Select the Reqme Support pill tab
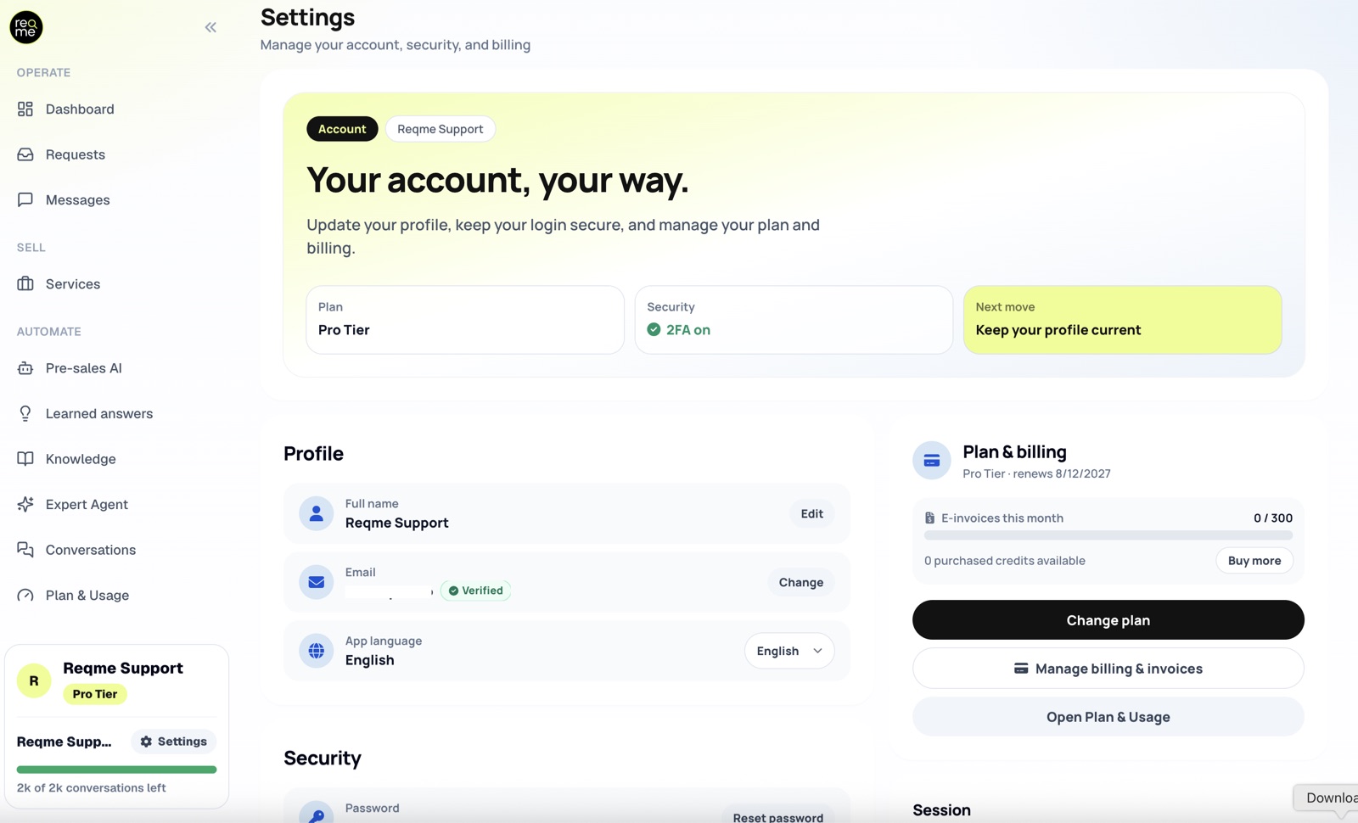 pyautogui.click(x=441, y=129)
